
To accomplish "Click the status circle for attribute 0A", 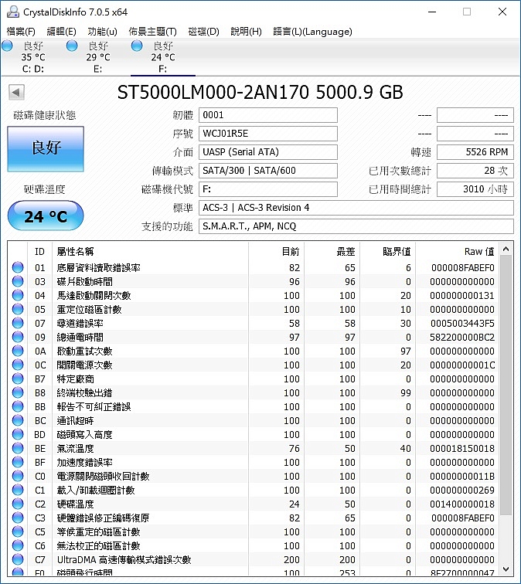I will coord(18,351).
